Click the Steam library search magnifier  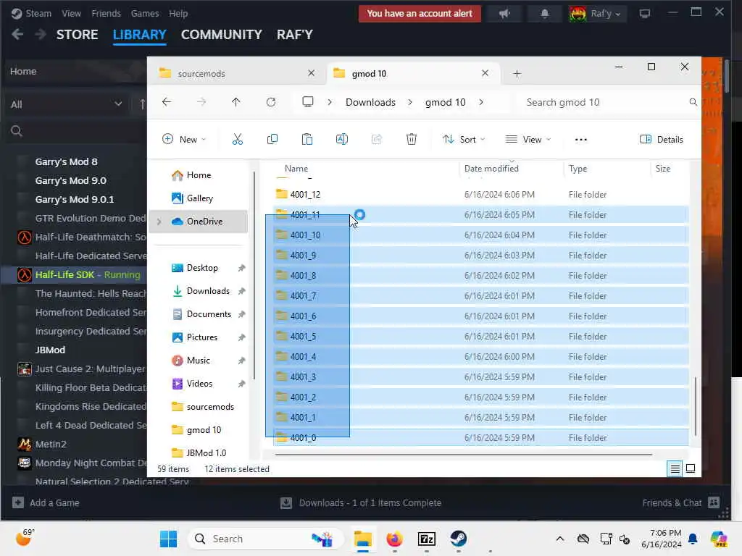(x=17, y=132)
